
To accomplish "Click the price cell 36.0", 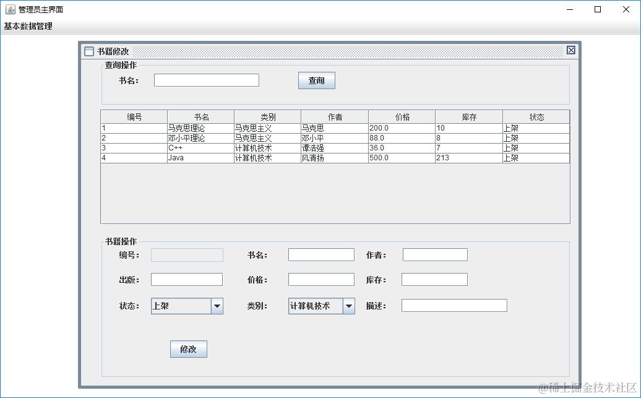I will [402, 148].
